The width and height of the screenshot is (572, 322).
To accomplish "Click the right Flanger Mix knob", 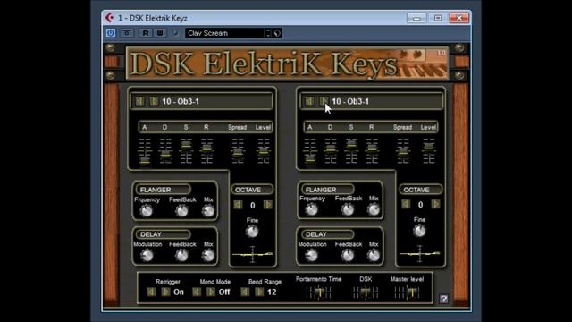I will click(x=374, y=209).
